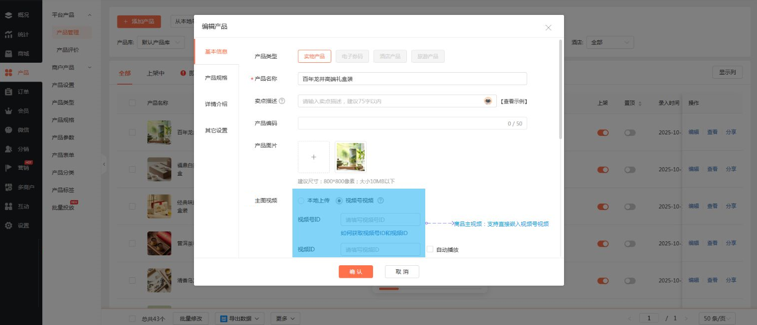Toggle the 上架 switch in first product row

[603, 132]
